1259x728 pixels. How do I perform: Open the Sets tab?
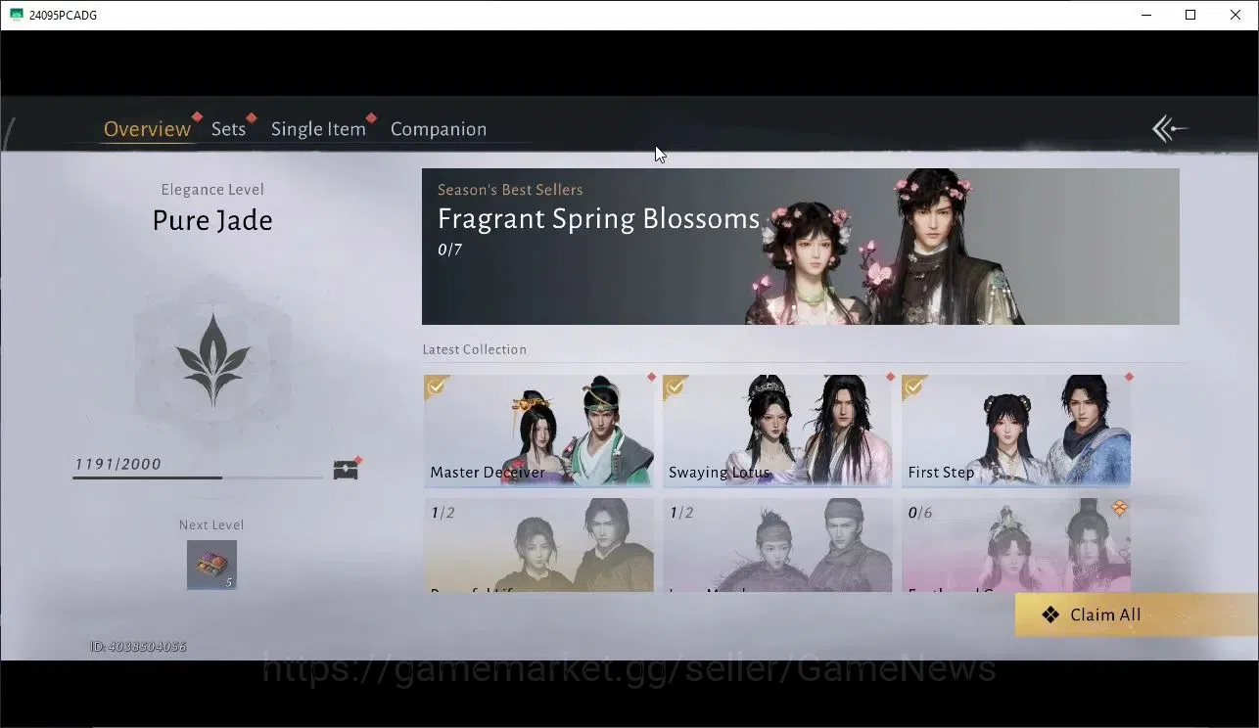coord(228,129)
